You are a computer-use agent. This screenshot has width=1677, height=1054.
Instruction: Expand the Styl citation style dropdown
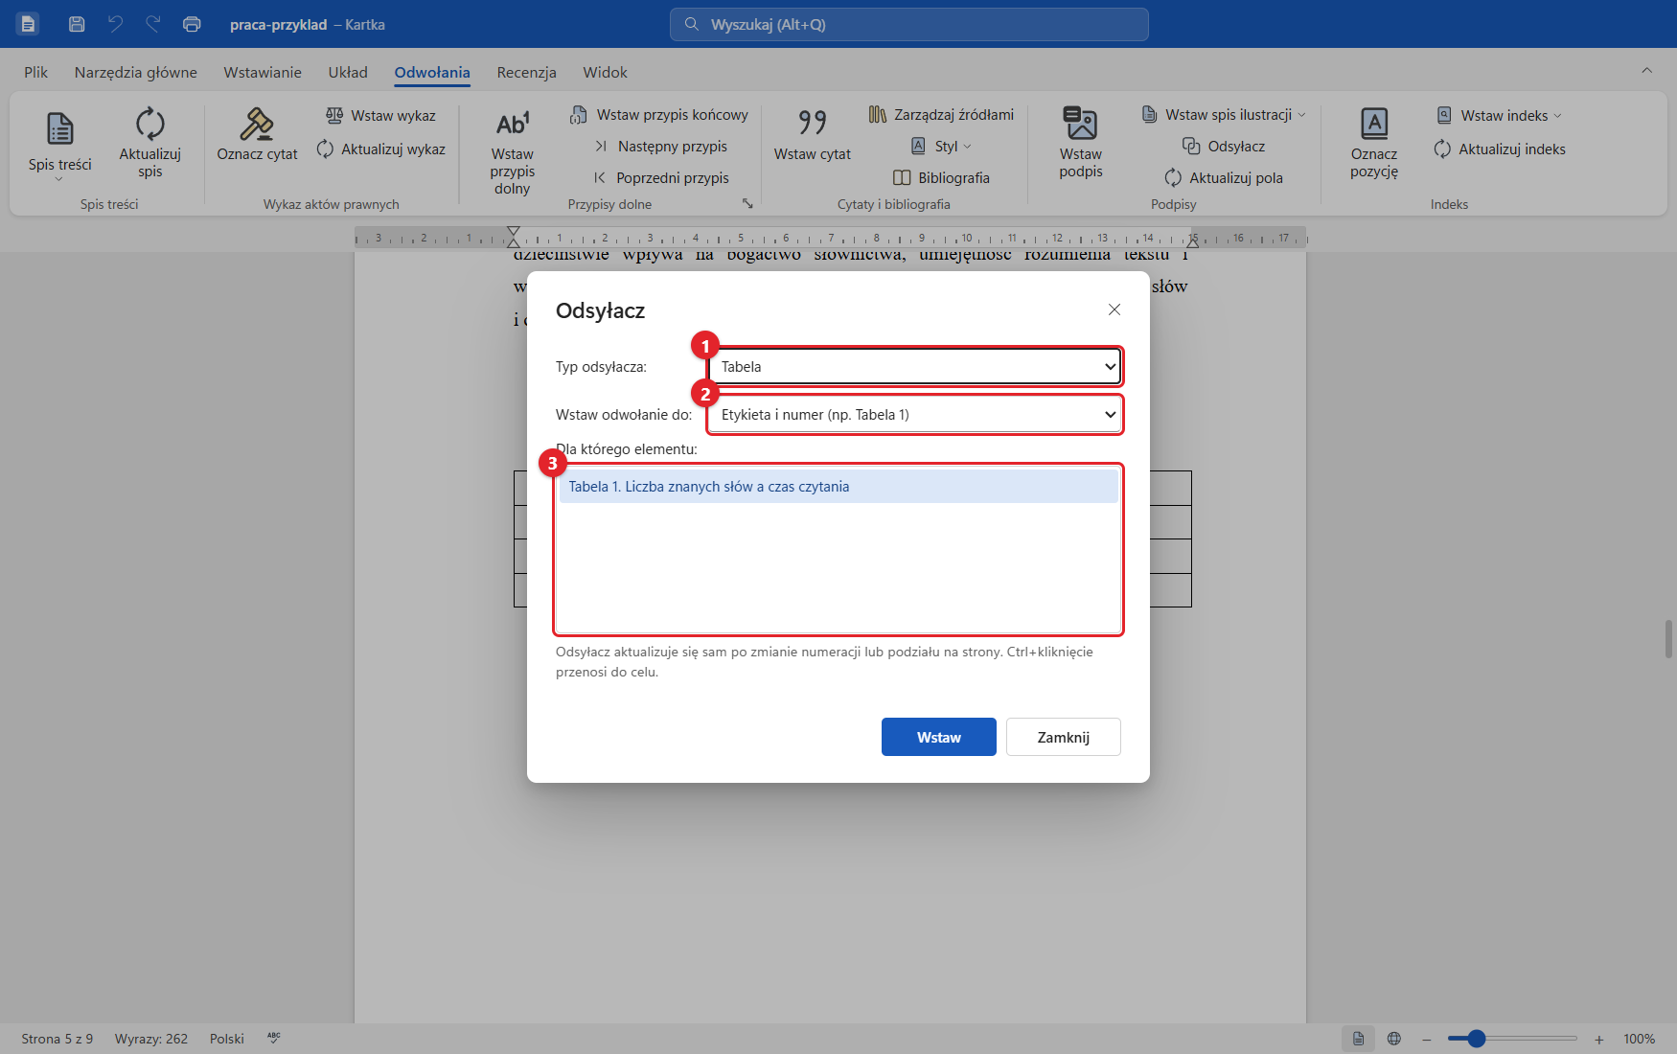pyautogui.click(x=941, y=146)
